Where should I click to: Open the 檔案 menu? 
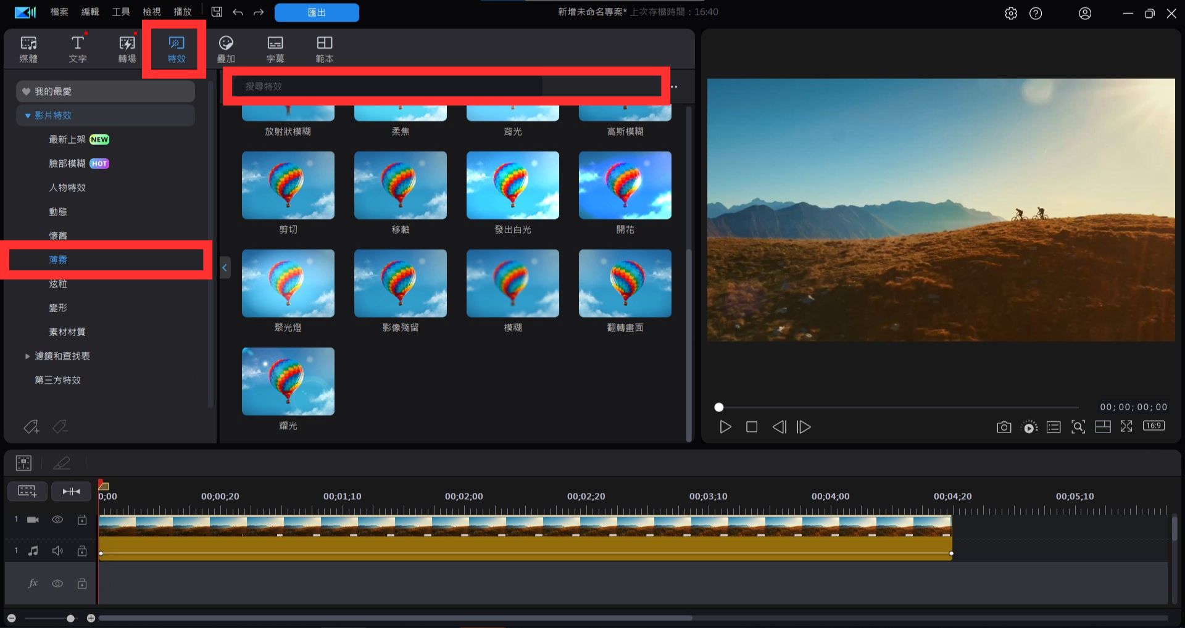(59, 12)
